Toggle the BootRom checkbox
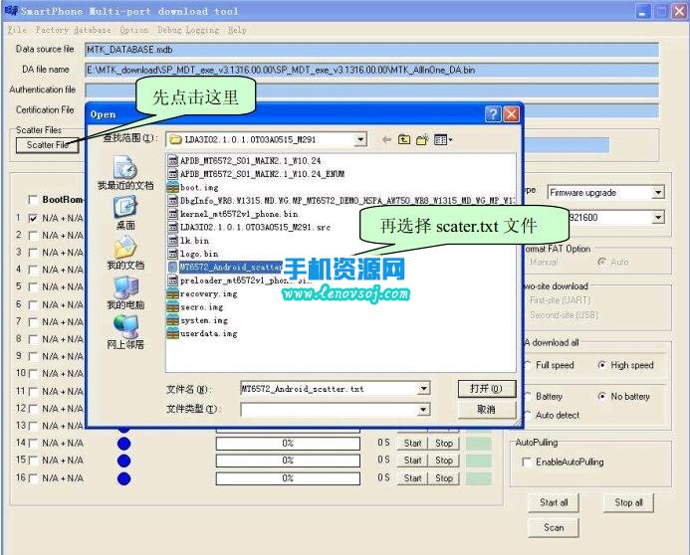 33,200
